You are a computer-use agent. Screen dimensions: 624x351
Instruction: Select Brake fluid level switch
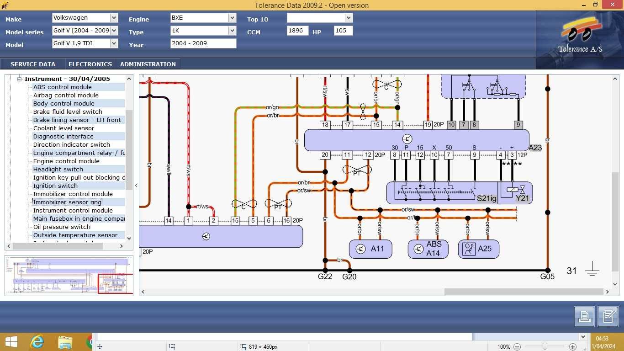click(68, 112)
